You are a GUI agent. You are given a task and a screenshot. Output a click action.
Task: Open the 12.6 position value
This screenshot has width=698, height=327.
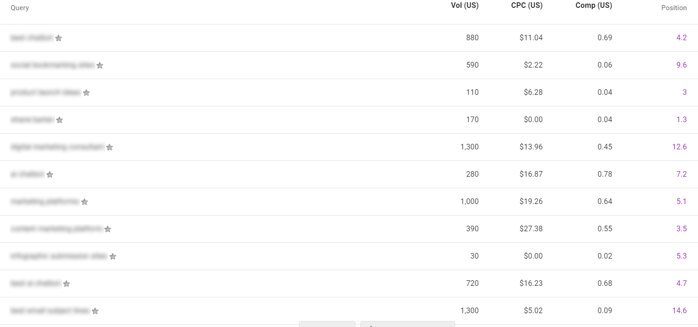[x=679, y=147]
